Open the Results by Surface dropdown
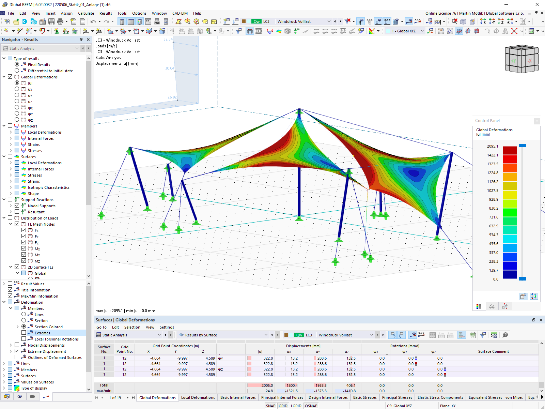 pyautogui.click(x=266, y=335)
